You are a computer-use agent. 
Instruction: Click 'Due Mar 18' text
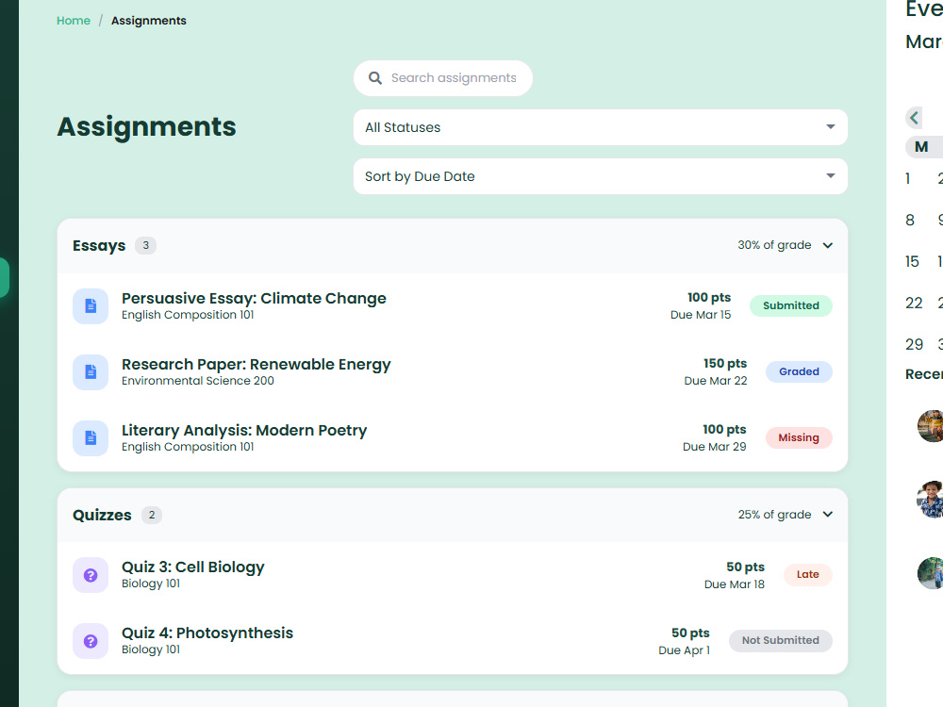coord(735,584)
